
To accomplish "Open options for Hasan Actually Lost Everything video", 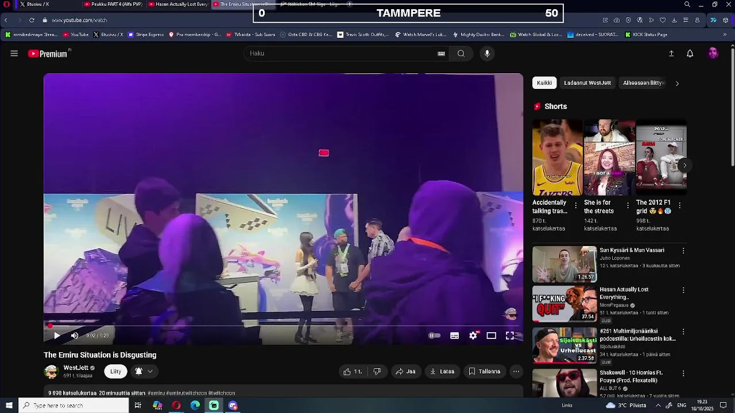I will click(x=683, y=290).
